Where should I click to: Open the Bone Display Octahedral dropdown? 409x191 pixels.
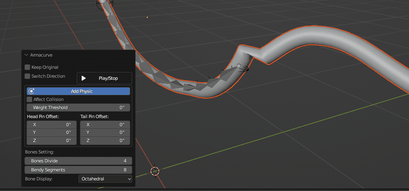105,179
